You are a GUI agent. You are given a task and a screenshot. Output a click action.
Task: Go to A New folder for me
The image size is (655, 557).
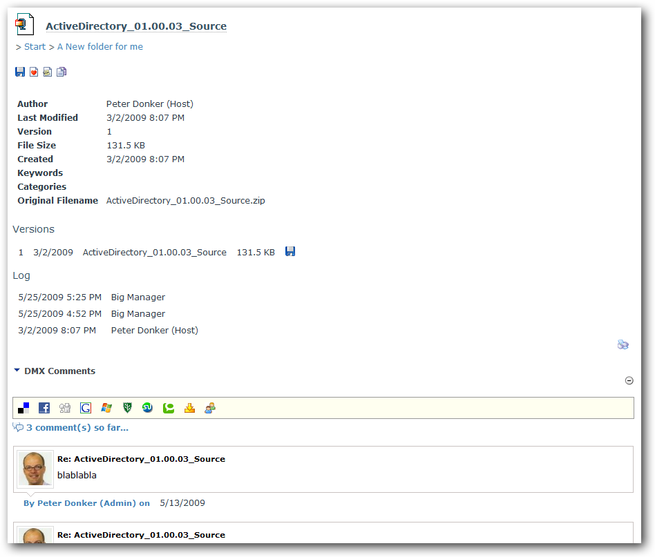pyautogui.click(x=100, y=47)
